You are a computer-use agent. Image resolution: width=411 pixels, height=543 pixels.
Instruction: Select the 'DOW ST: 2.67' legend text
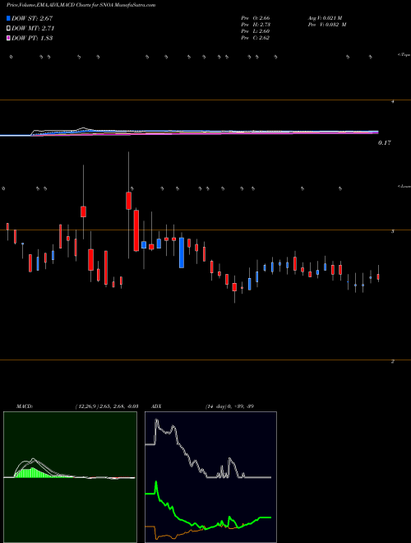(x=32, y=18)
